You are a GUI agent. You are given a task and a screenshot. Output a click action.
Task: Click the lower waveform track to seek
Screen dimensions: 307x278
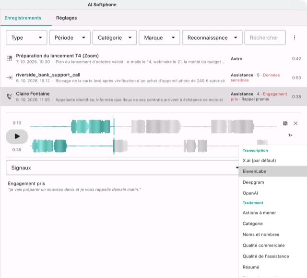pyautogui.click(x=153, y=146)
